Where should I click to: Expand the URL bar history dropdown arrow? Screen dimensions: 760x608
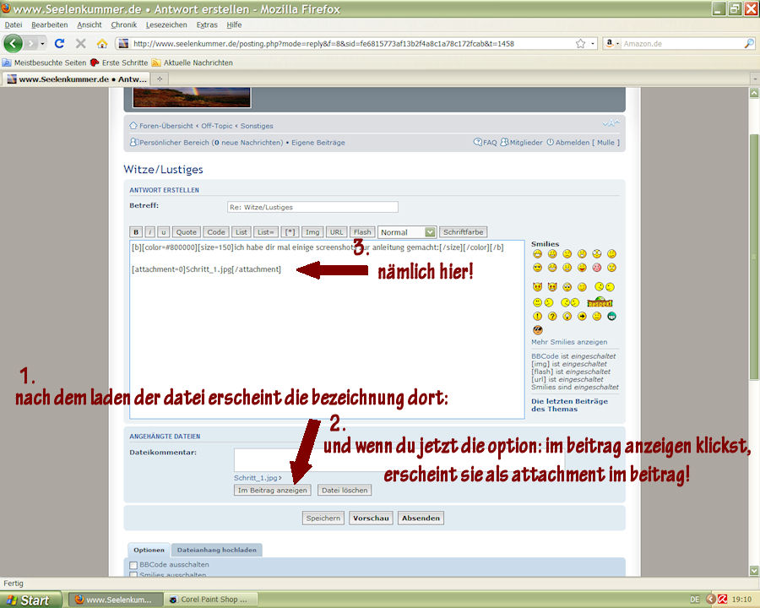pyautogui.click(x=593, y=43)
